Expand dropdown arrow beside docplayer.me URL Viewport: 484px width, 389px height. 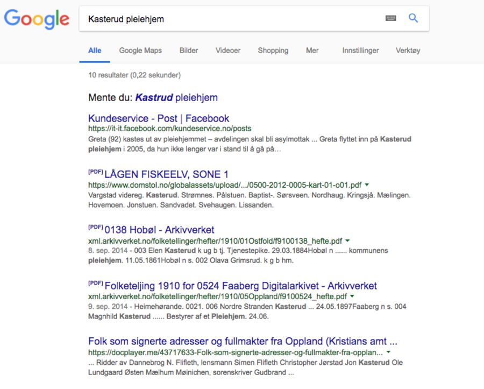pos(388,352)
